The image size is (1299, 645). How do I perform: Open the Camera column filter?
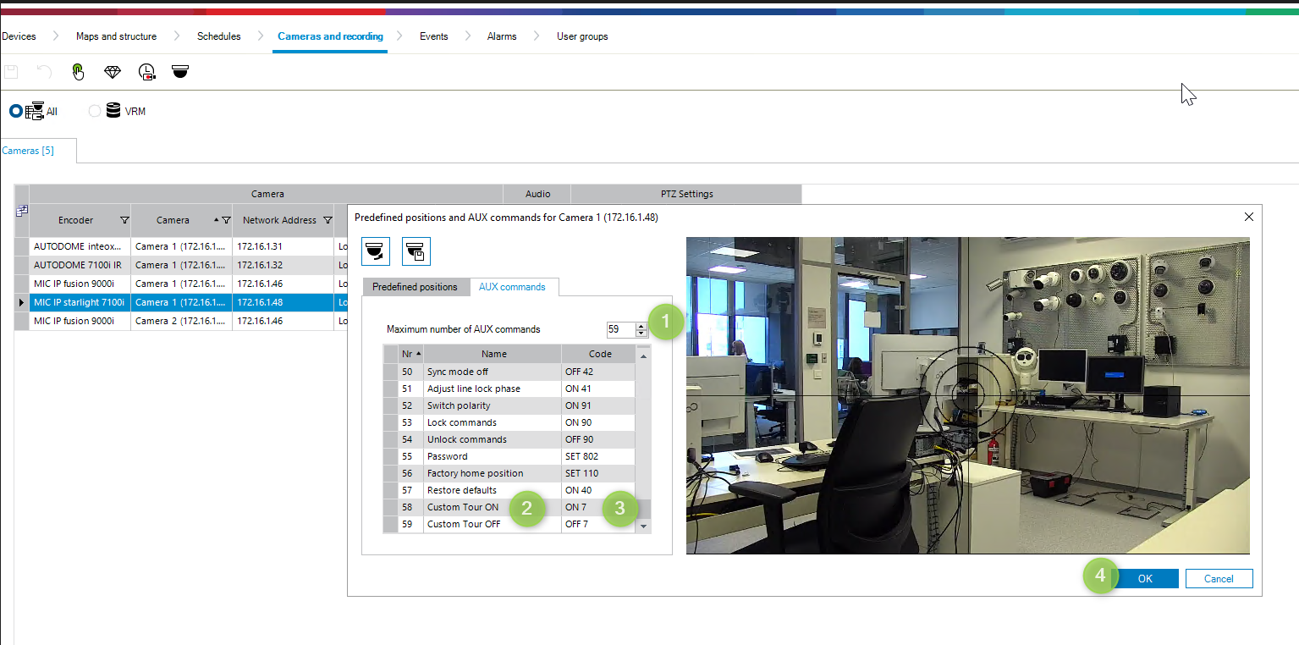226,220
